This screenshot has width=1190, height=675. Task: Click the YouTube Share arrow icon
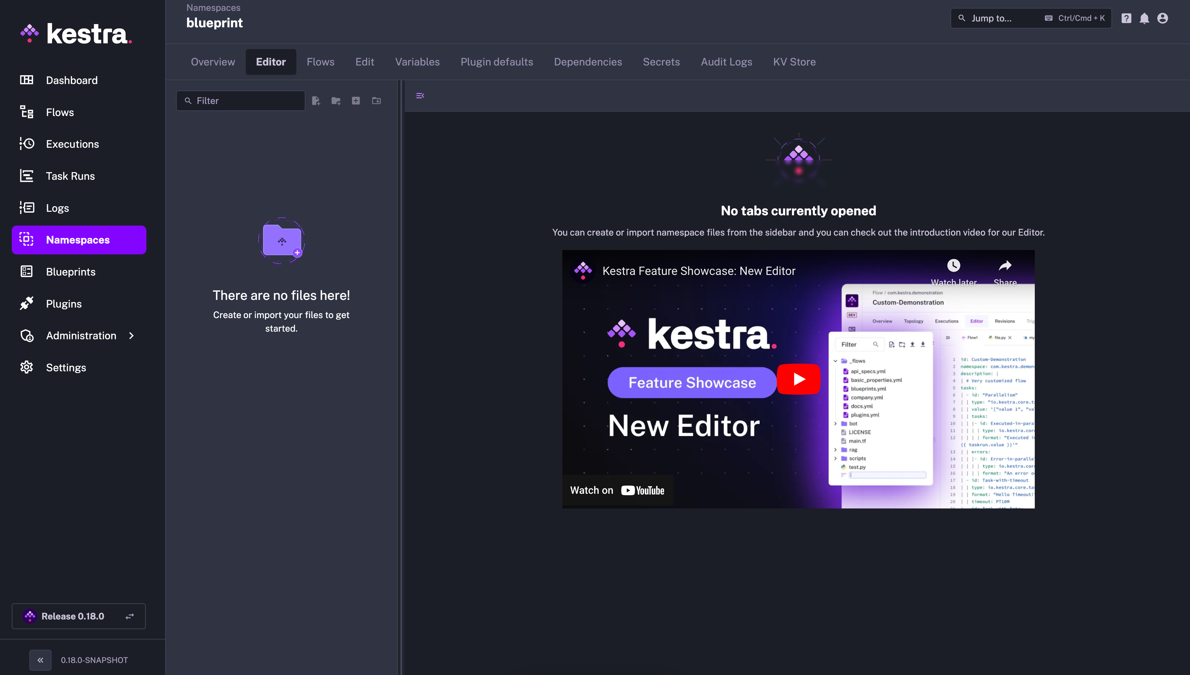coord(1005,266)
